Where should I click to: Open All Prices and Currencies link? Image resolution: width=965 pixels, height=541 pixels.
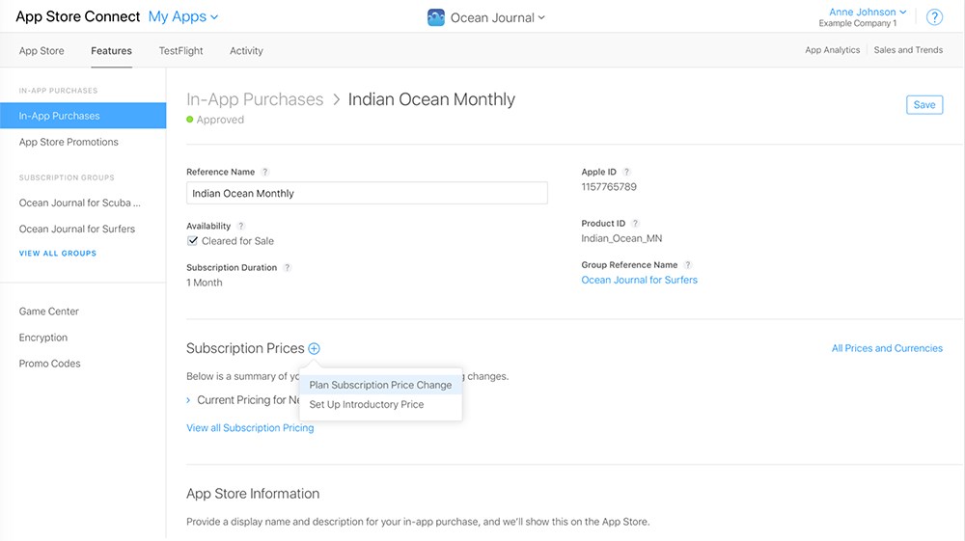(x=887, y=348)
